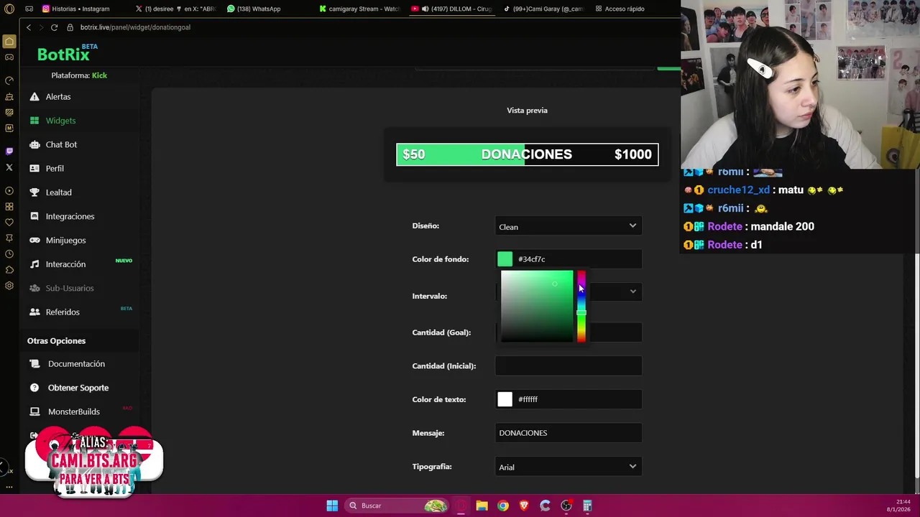The height and width of the screenshot is (517, 920).
Task: Expand the Intervalo dropdown arrow
Action: point(632,292)
